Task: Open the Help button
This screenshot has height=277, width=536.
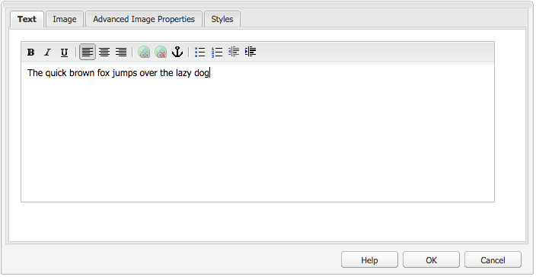Action: click(x=369, y=260)
